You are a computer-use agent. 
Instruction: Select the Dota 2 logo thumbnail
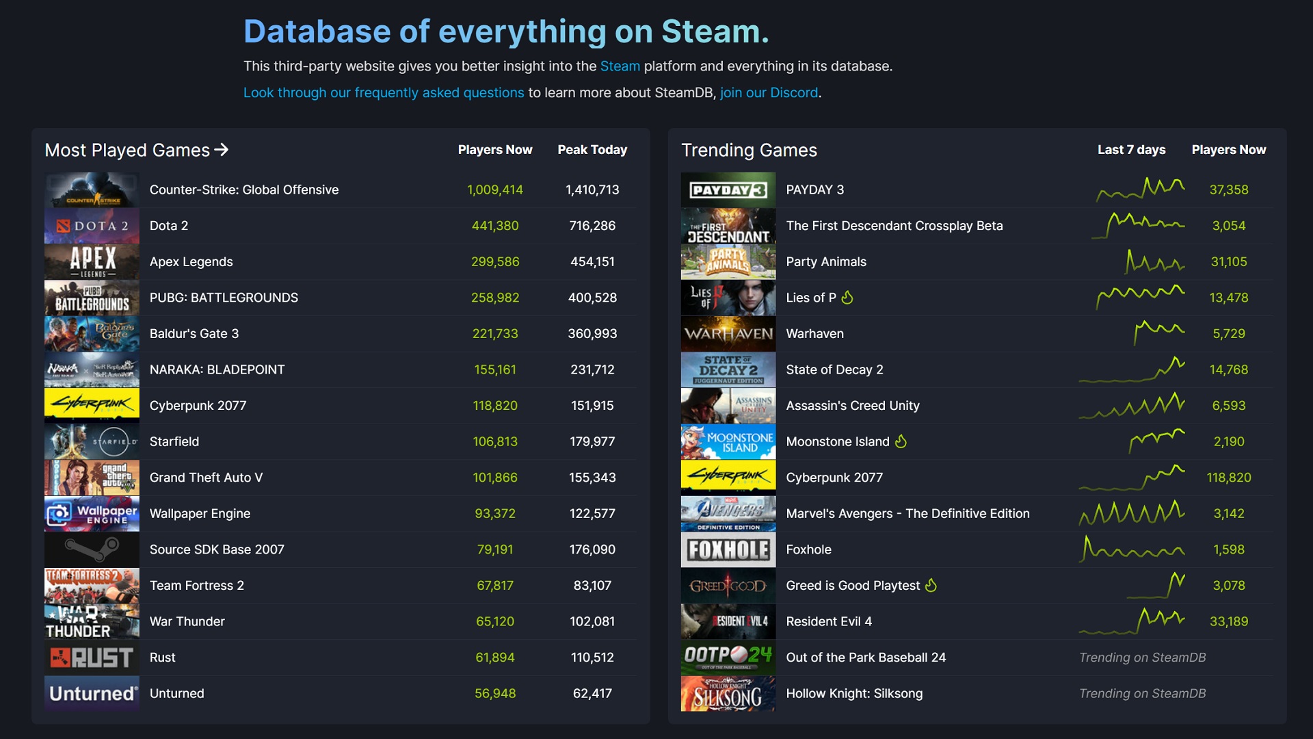92,226
